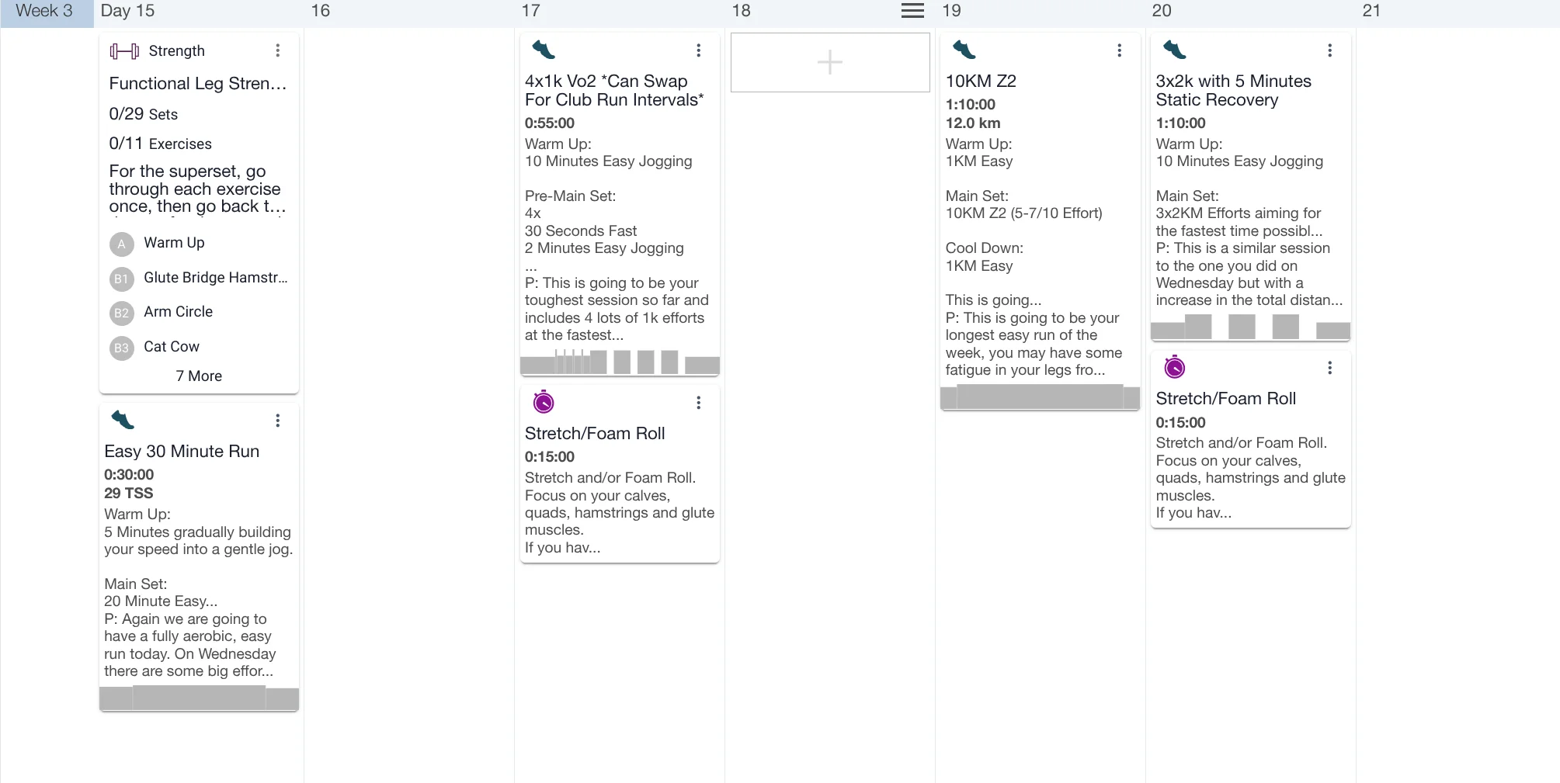1560x783 pixels.
Task: Expand the '7 More' exercises link
Action: click(199, 376)
